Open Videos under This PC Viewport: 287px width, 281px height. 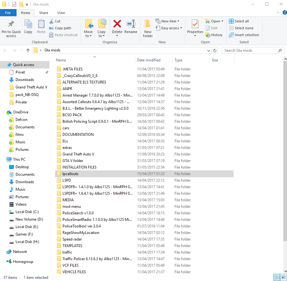(21, 204)
